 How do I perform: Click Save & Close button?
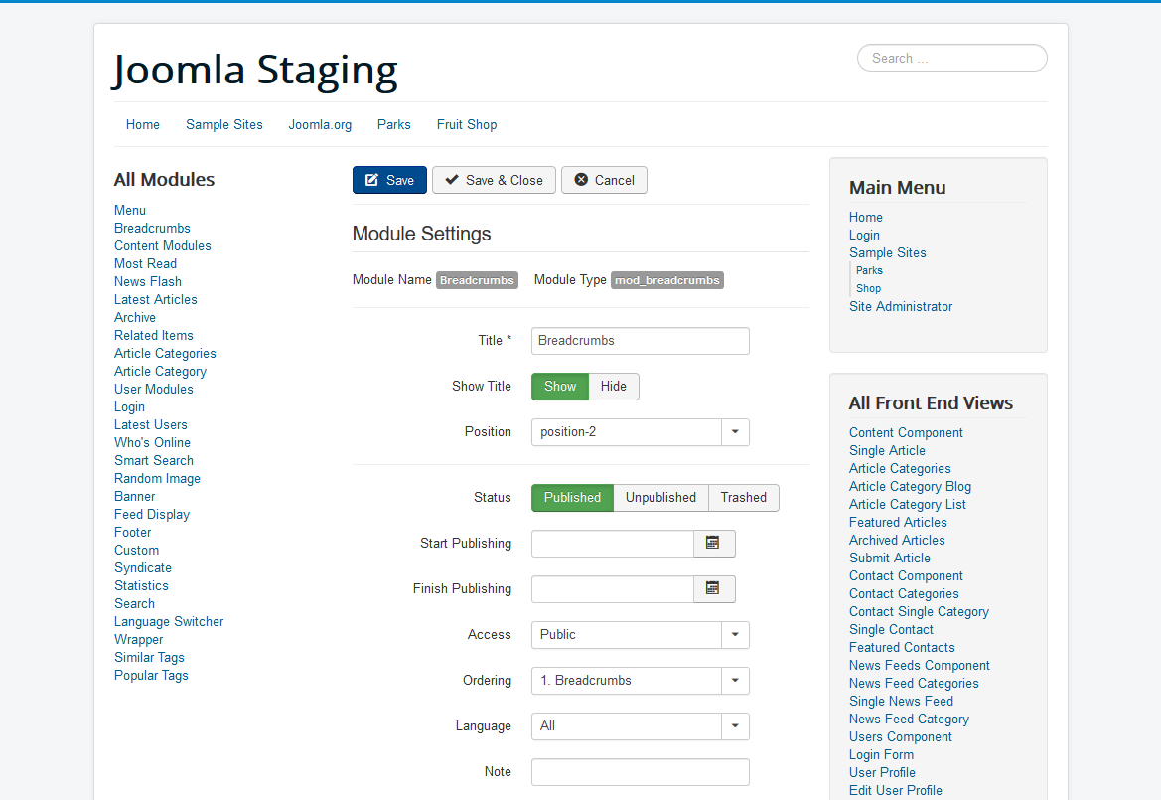point(494,180)
